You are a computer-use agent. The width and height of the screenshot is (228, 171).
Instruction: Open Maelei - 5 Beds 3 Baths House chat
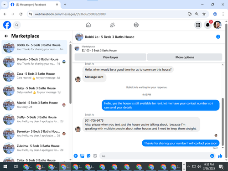pos(34,105)
